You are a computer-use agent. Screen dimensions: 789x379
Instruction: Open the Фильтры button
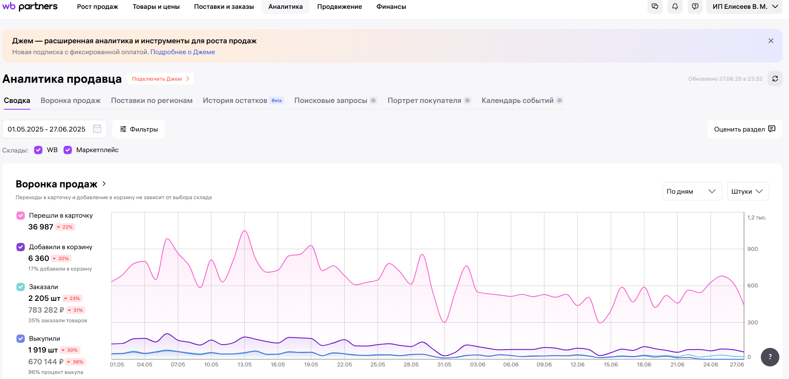pyautogui.click(x=139, y=129)
